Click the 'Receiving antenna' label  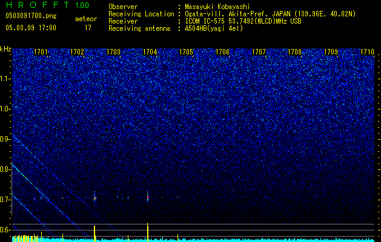[x=139, y=28]
